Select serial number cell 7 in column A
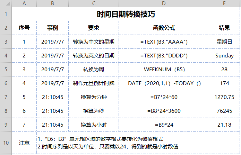 coord(24,125)
